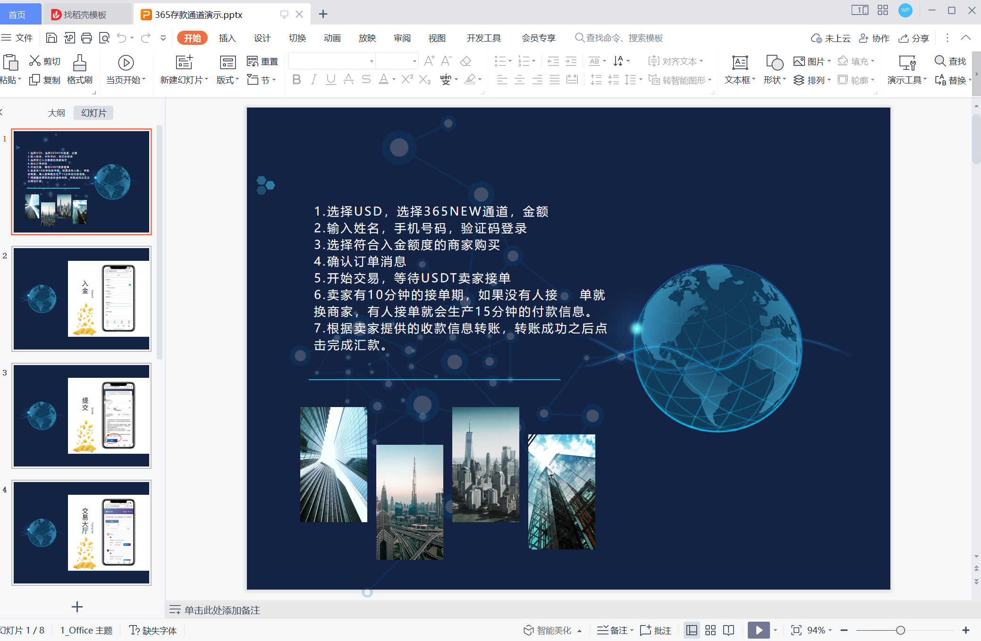Click the New Slide icon
Viewport: 981px width, 641px height.
click(x=184, y=62)
